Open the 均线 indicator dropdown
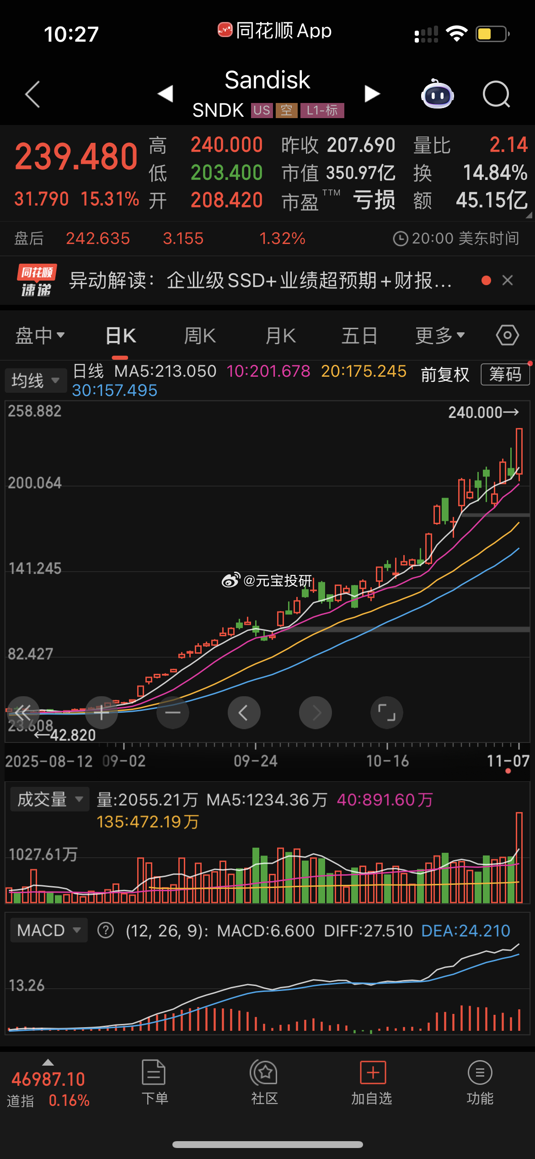The image size is (535, 1159). (36, 380)
